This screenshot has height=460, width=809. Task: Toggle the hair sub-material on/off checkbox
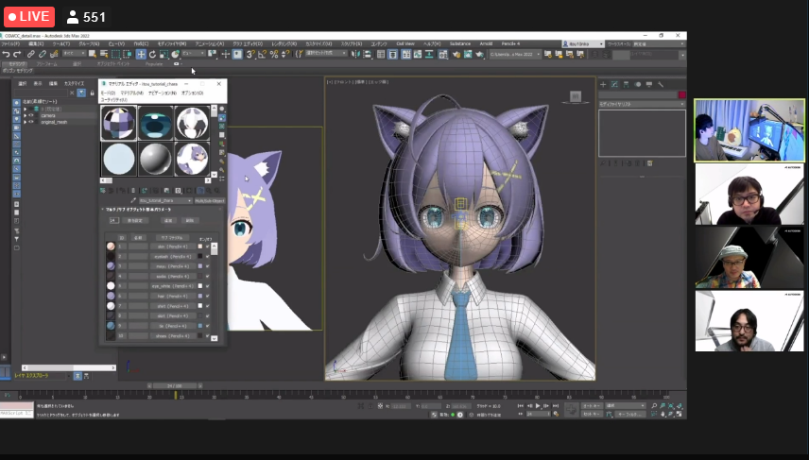(207, 296)
